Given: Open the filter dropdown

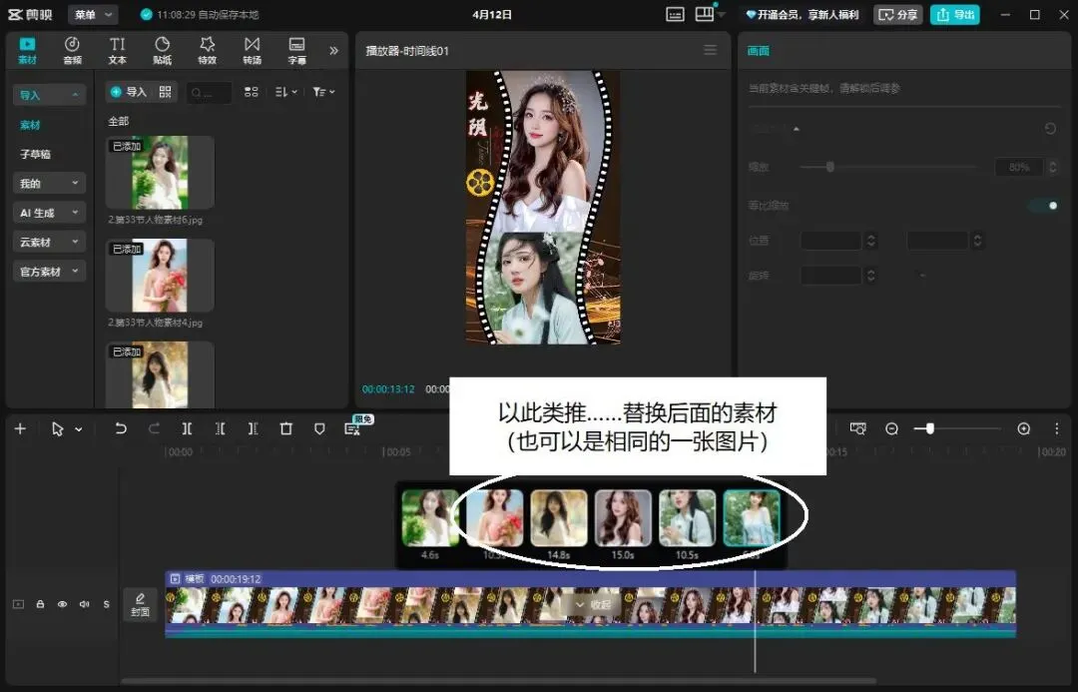Looking at the screenshot, I should 323,92.
